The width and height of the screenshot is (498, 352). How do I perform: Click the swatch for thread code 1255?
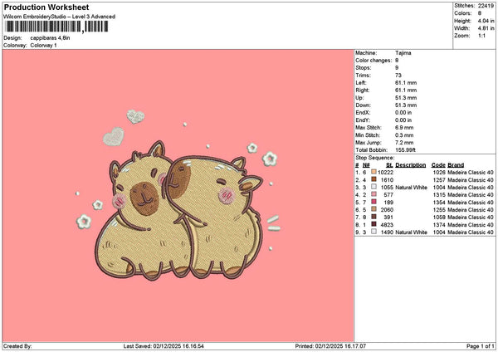(x=373, y=209)
